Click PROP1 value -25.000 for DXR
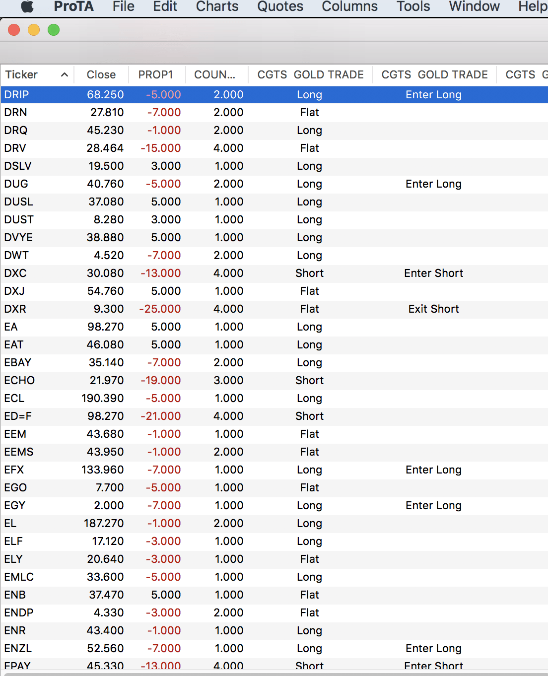Viewport: 548px width, 676px height. 160,309
